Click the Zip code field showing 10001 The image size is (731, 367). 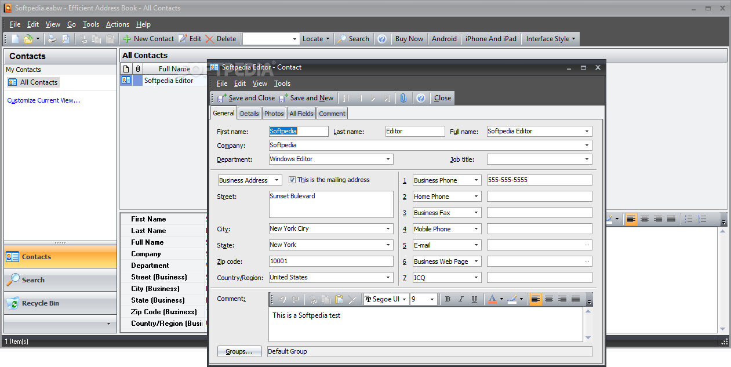pos(331,261)
